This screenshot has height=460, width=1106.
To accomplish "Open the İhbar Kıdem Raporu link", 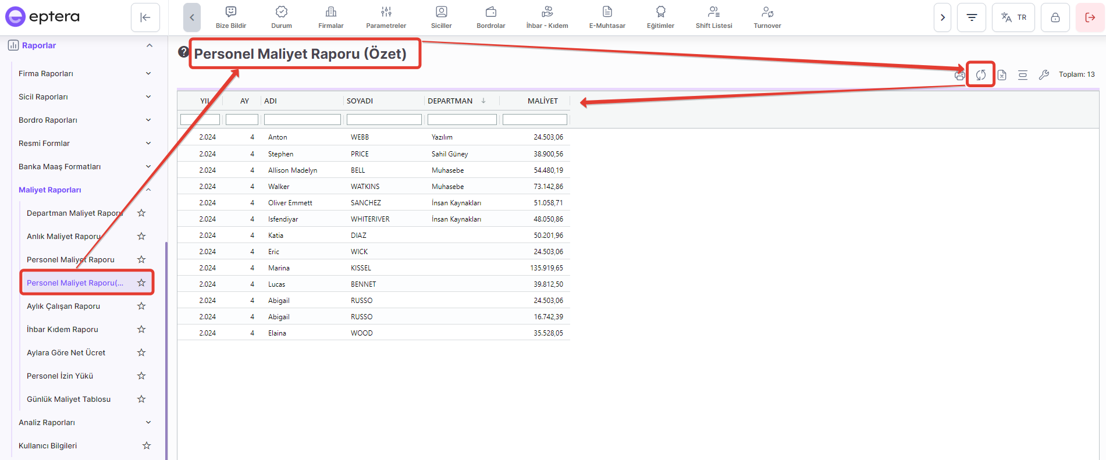I will point(62,330).
